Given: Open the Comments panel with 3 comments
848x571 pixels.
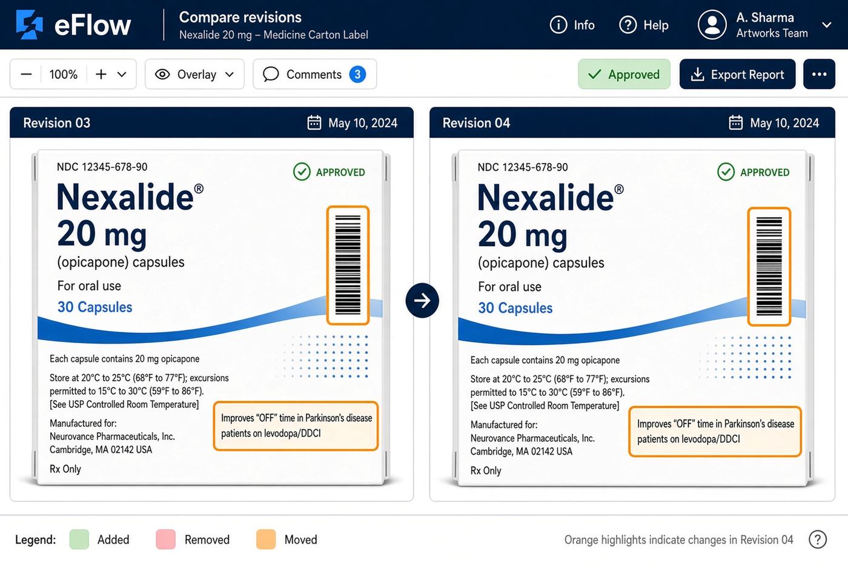Looking at the screenshot, I should pyautogui.click(x=315, y=74).
